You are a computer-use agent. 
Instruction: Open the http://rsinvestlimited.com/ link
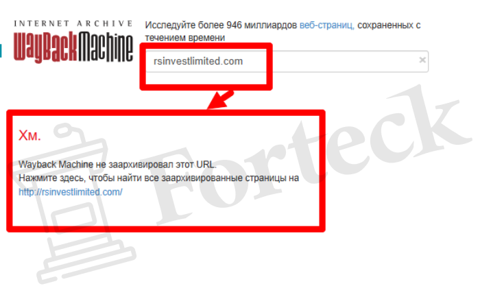(71, 192)
